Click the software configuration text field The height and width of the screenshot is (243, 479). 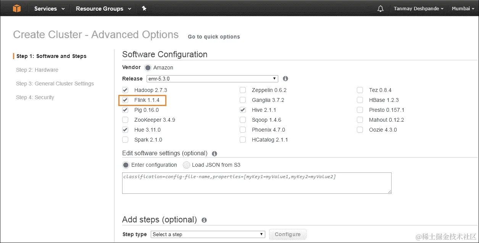(x=256, y=183)
